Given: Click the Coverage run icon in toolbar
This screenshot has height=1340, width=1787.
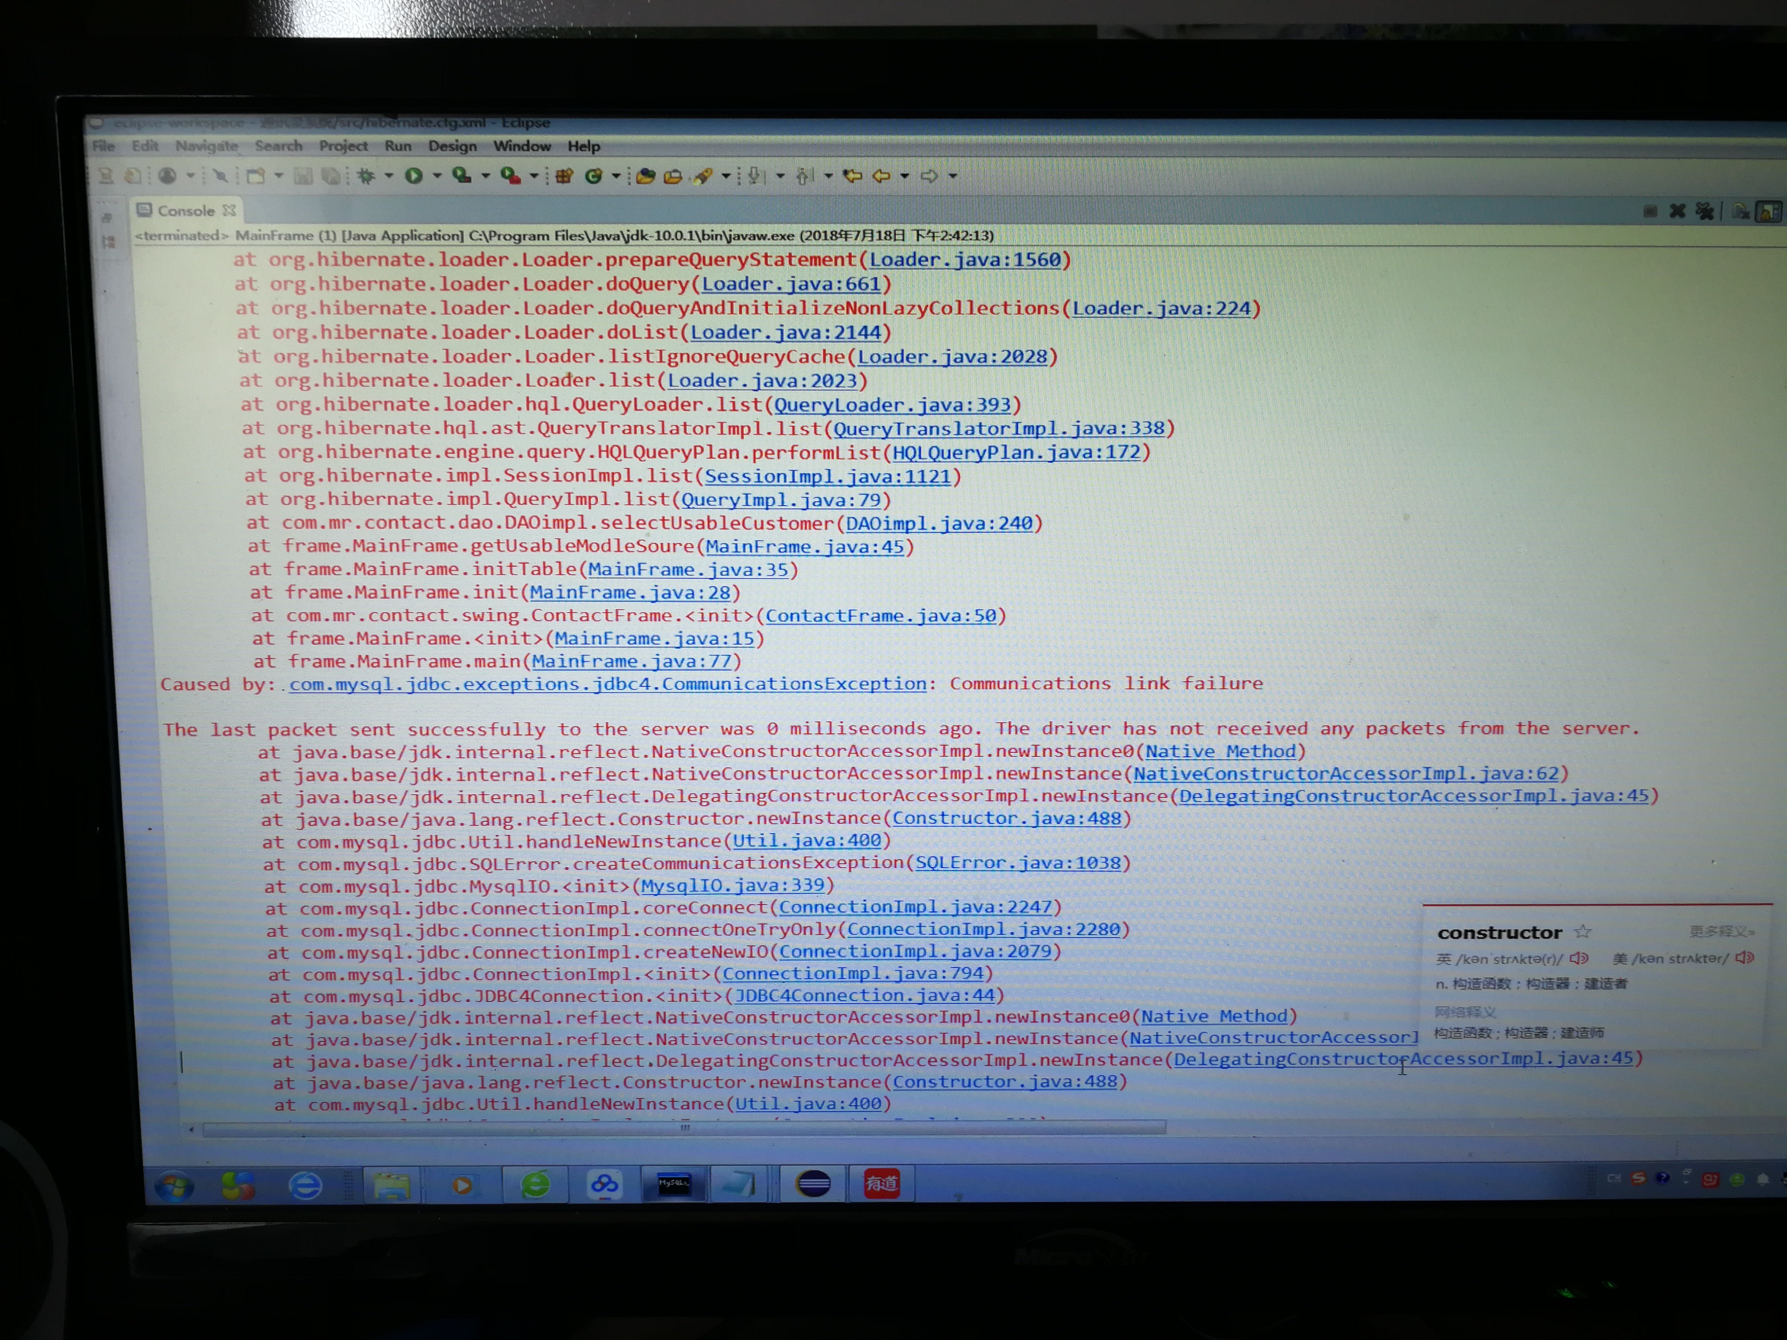Looking at the screenshot, I should point(461,175).
